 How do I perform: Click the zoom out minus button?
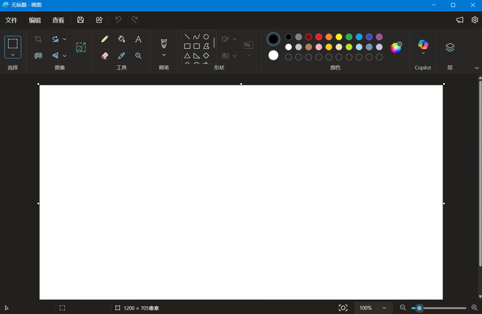pos(403,308)
